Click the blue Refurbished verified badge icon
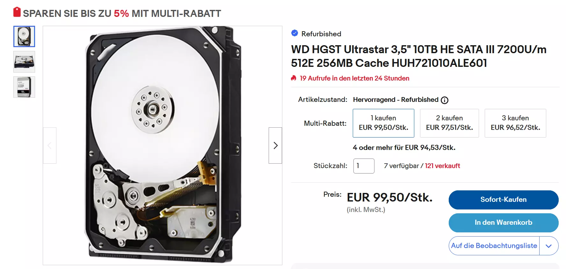The height and width of the screenshot is (269, 566). point(294,33)
